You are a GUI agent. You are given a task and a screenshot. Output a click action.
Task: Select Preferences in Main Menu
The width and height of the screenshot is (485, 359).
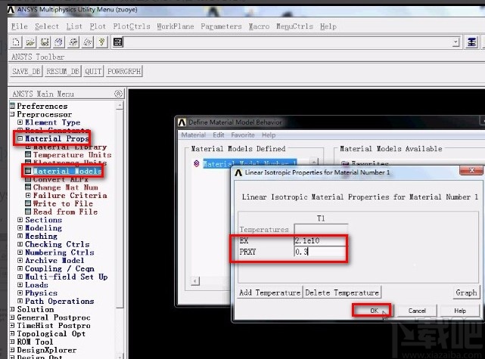coord(42,106)
